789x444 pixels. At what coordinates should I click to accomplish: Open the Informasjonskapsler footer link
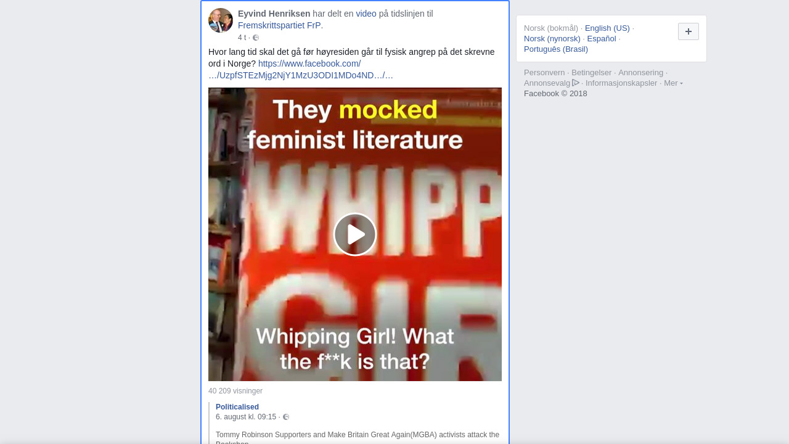[621, 83]
